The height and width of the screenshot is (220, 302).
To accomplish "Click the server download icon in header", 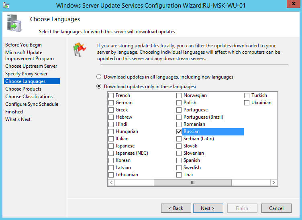I will (x=14, y=23).
